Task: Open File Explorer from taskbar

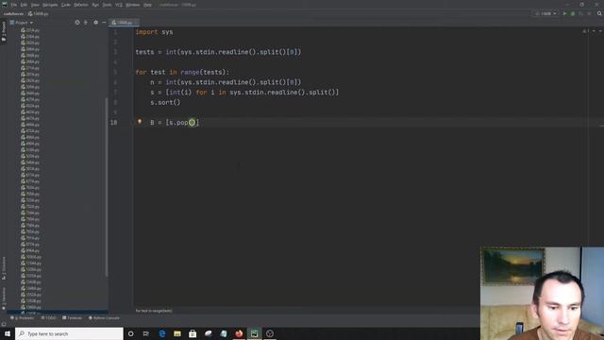Action: [177, 333]
